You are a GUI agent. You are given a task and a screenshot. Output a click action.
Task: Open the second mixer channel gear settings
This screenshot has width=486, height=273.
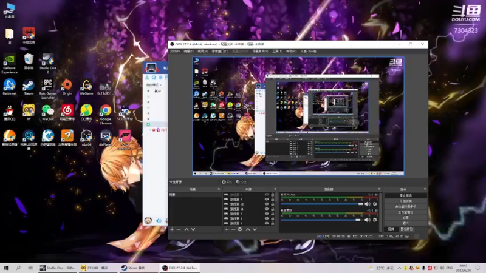coord(375,220)
